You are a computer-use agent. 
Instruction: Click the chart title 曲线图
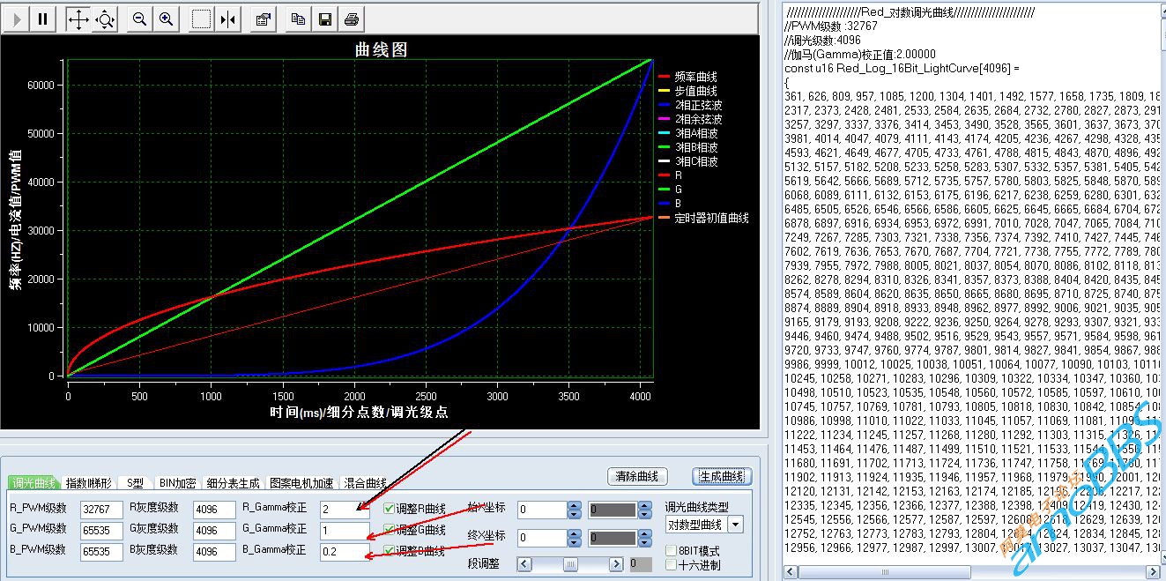pos(381,50)
